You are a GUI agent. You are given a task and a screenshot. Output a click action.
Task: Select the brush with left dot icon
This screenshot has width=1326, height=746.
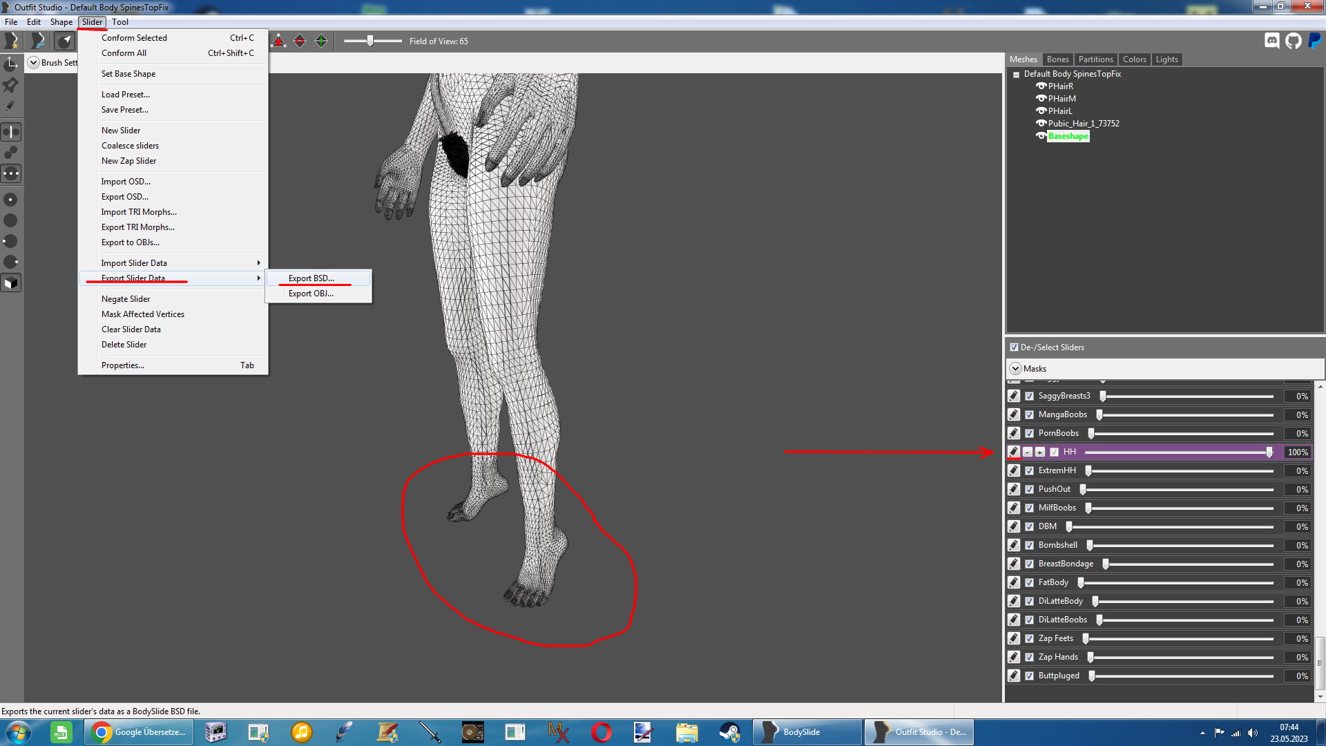11,241
